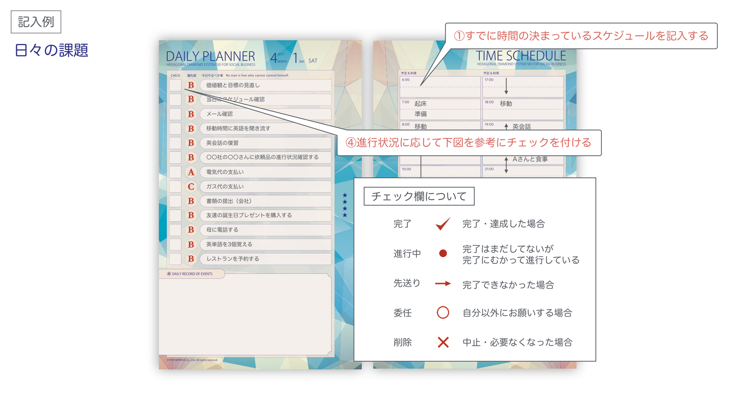Click 移動 in the 18:00 slot
The height and width of the screenshot is (413, 735).
pos(506,104)
